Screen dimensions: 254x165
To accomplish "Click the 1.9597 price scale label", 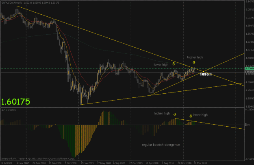I will pyautogui.click(x=250, y=26).
